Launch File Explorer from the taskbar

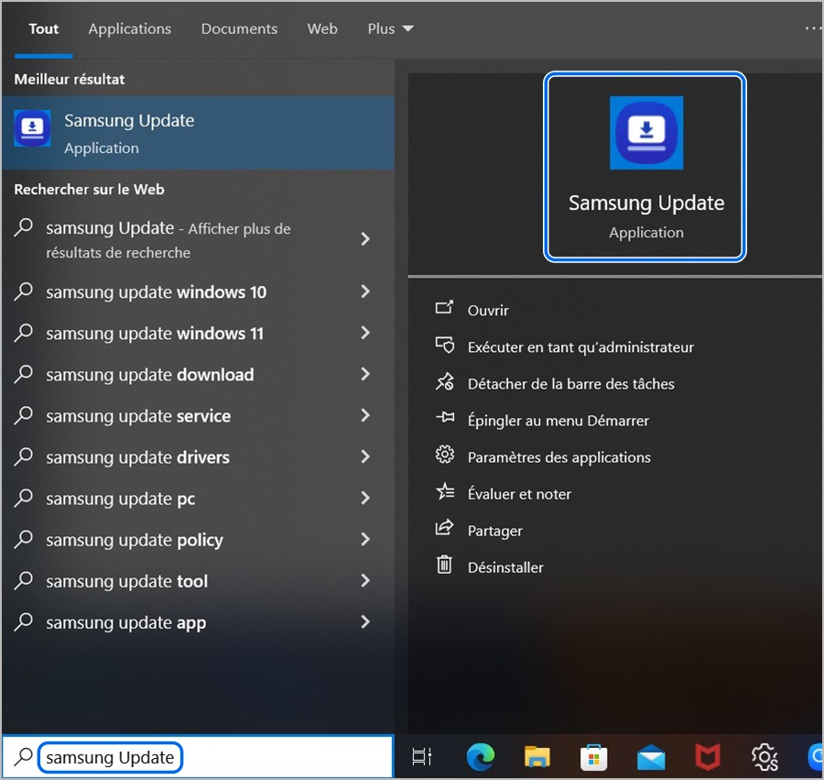(x=537, y=756)
